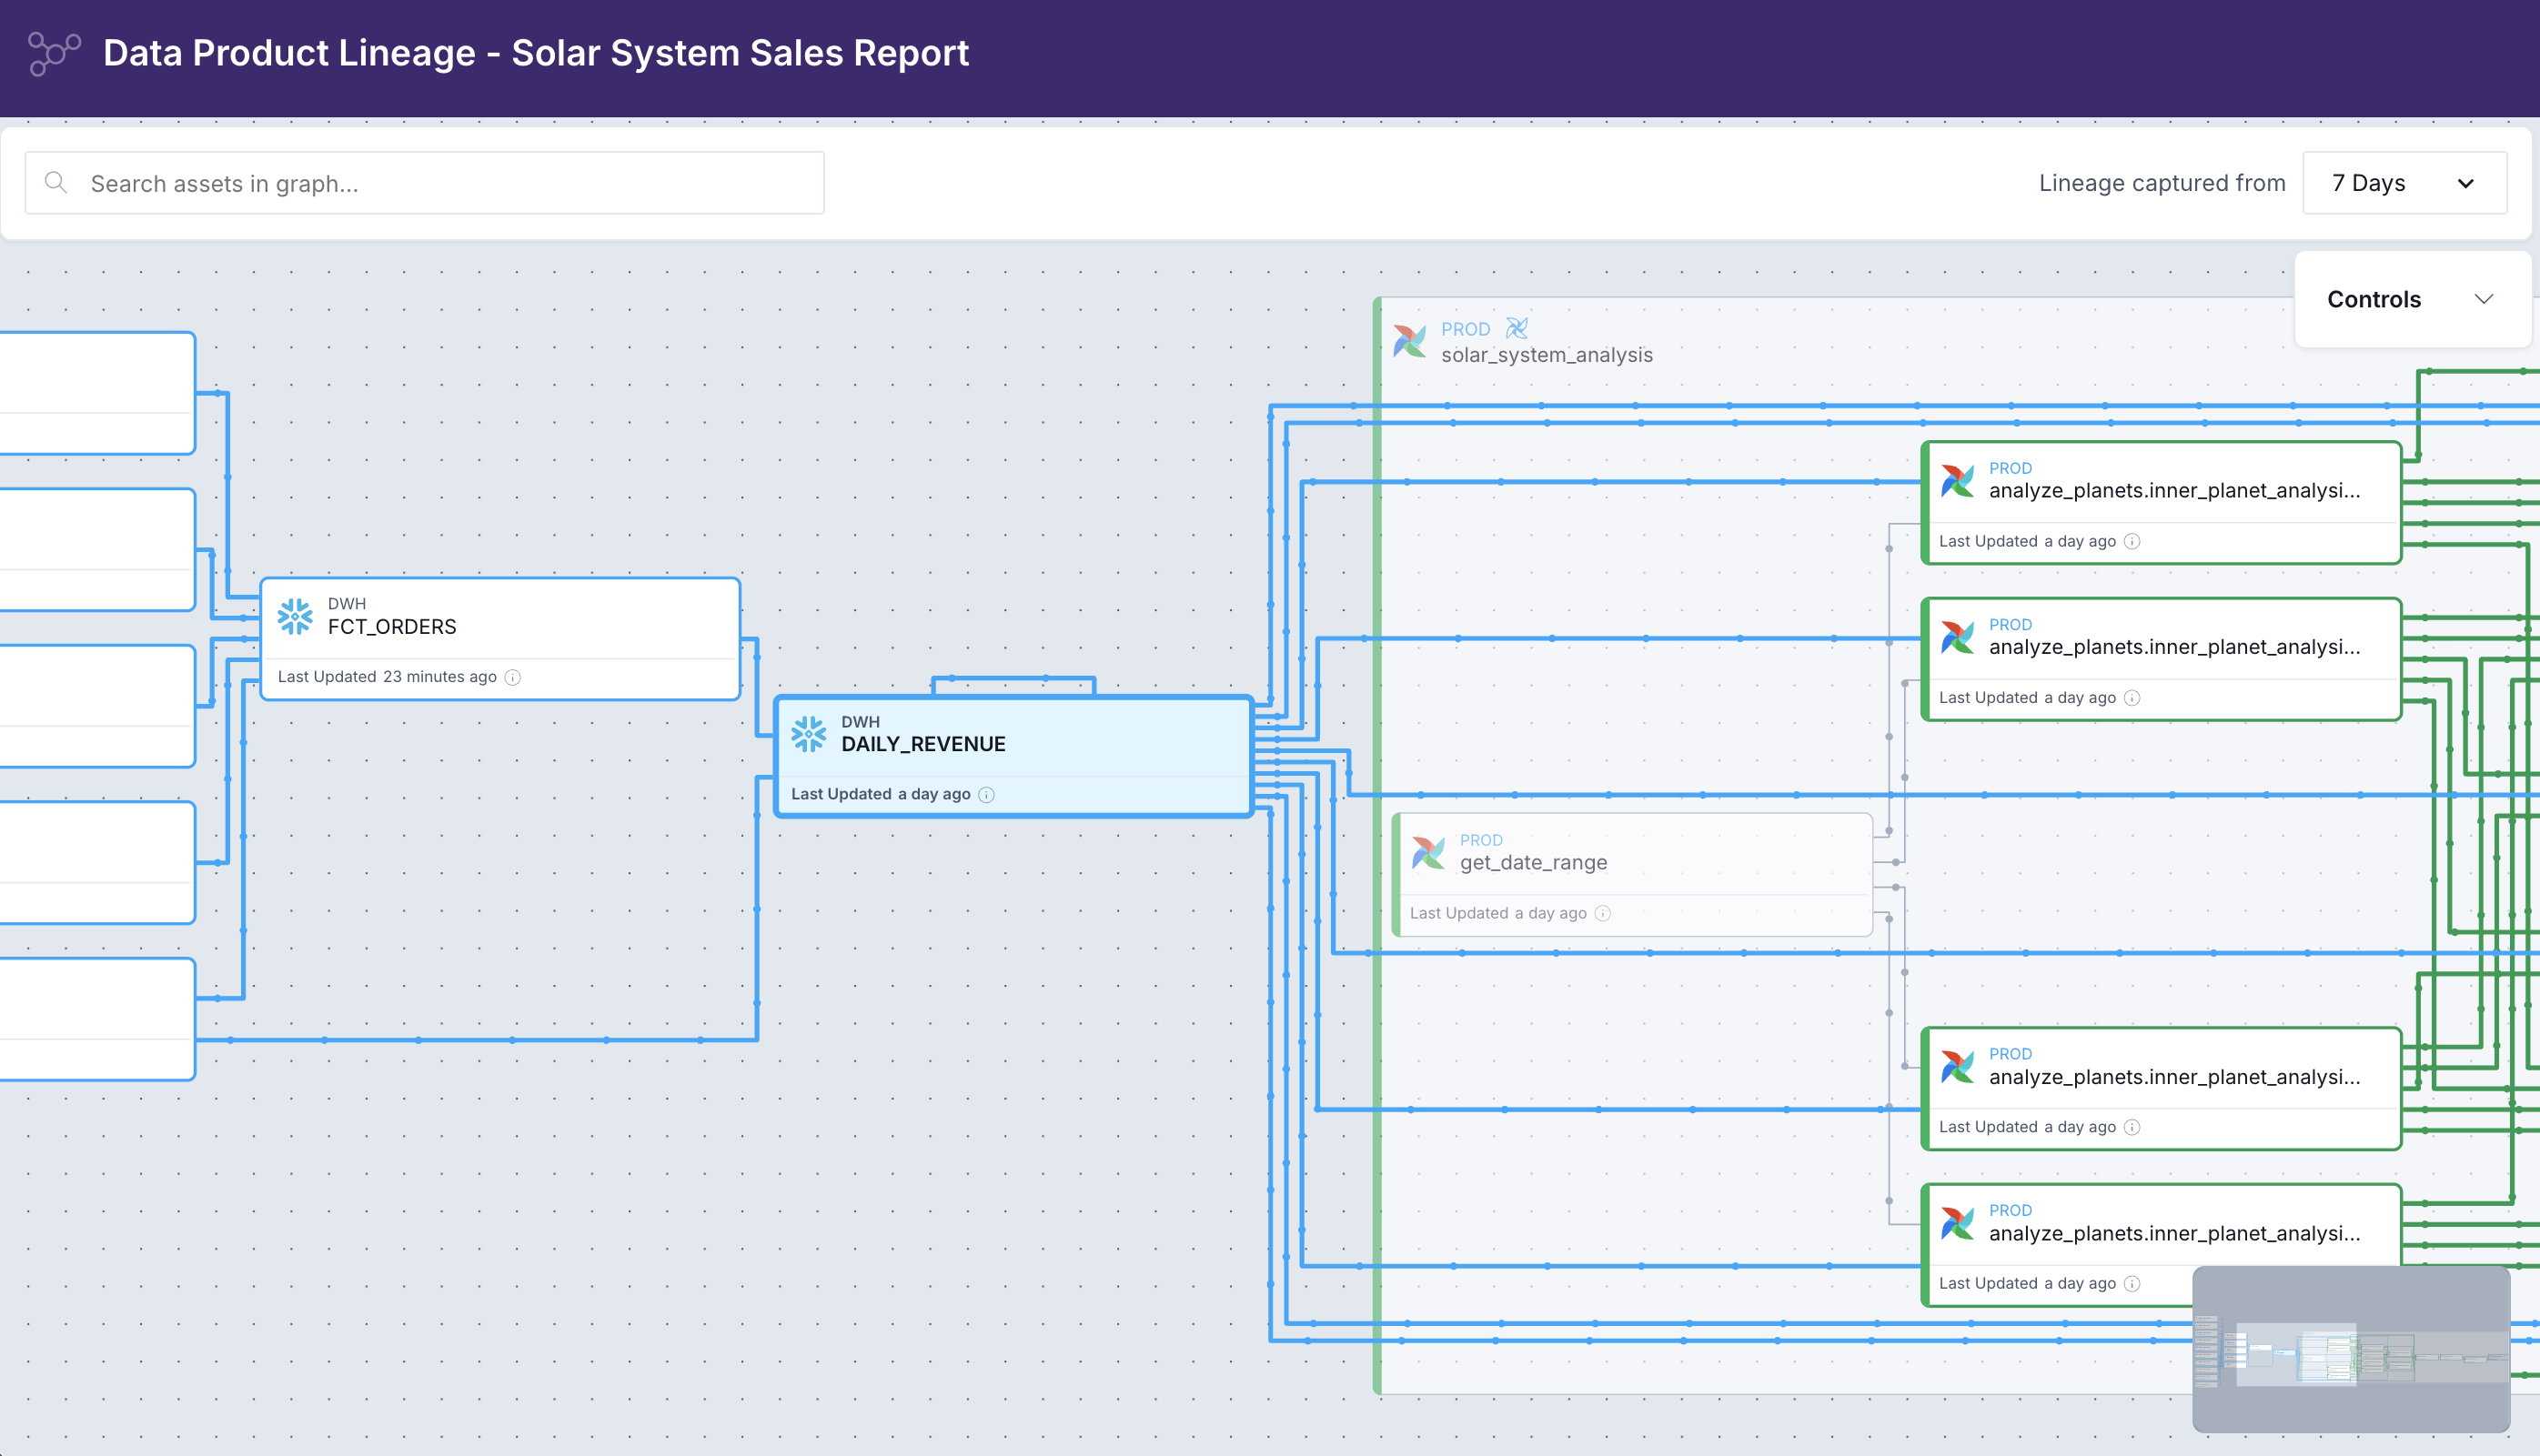
Task: Click the search magnifier icon
Action: (56, 183)
